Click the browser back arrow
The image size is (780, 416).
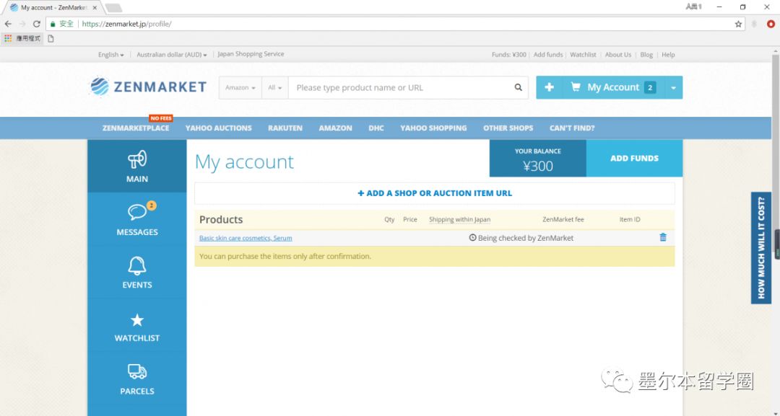[x=8, y=24]
